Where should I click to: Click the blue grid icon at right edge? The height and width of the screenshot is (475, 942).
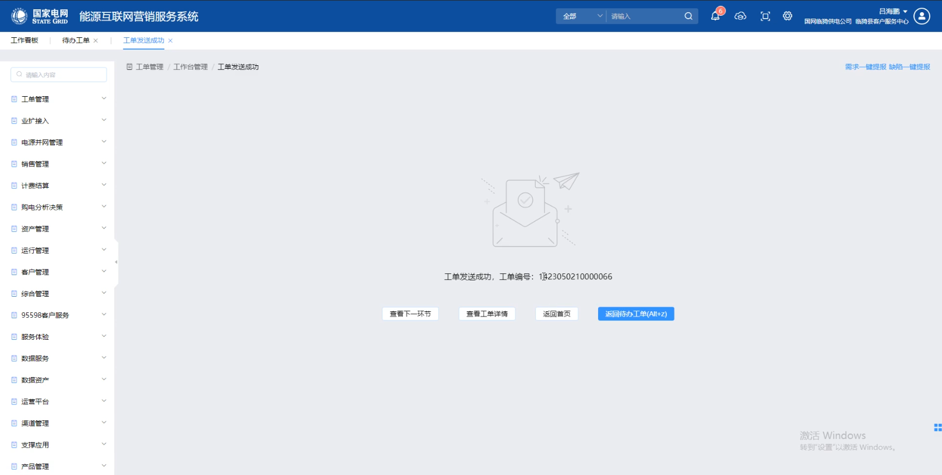[937, 428]
